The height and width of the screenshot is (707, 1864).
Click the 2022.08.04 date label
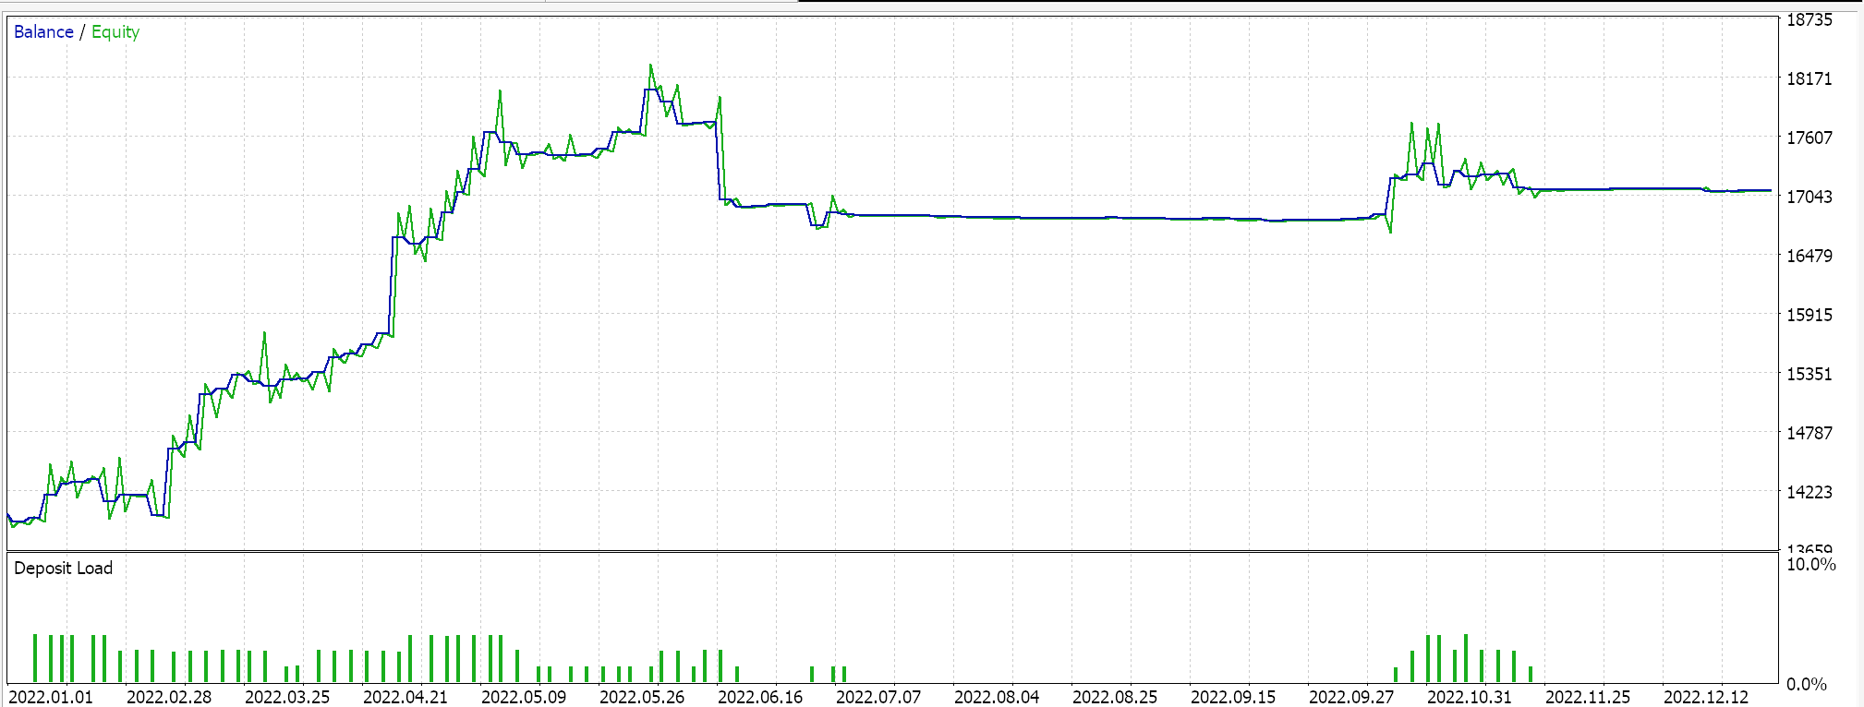[x=997, y=697]
